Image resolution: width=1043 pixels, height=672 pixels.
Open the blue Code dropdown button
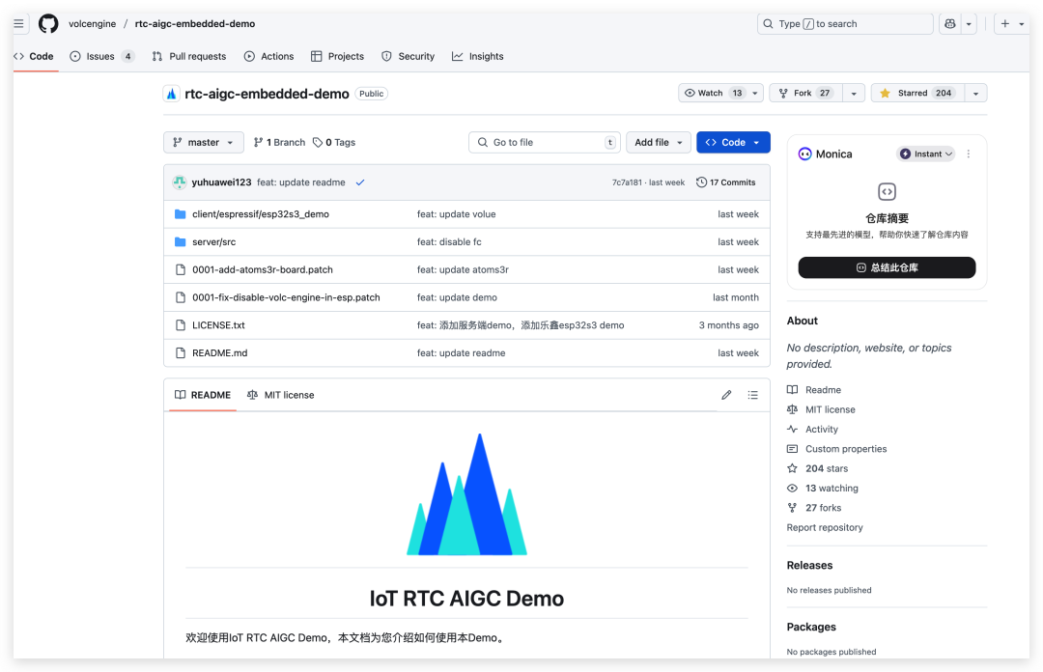[733, 142]
